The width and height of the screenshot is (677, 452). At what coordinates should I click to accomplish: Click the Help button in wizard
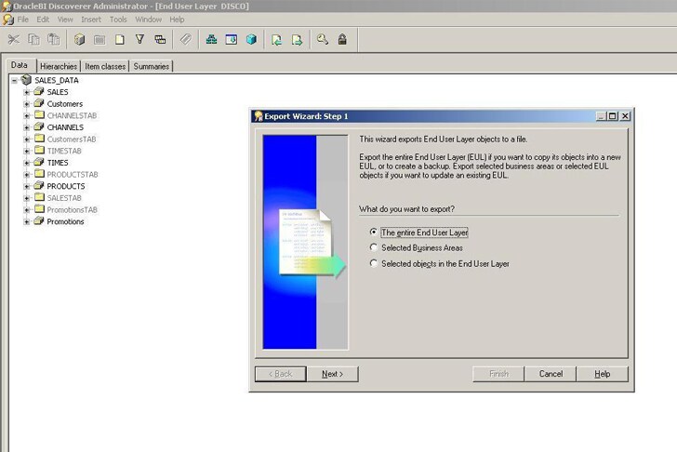tap(603, 374)
